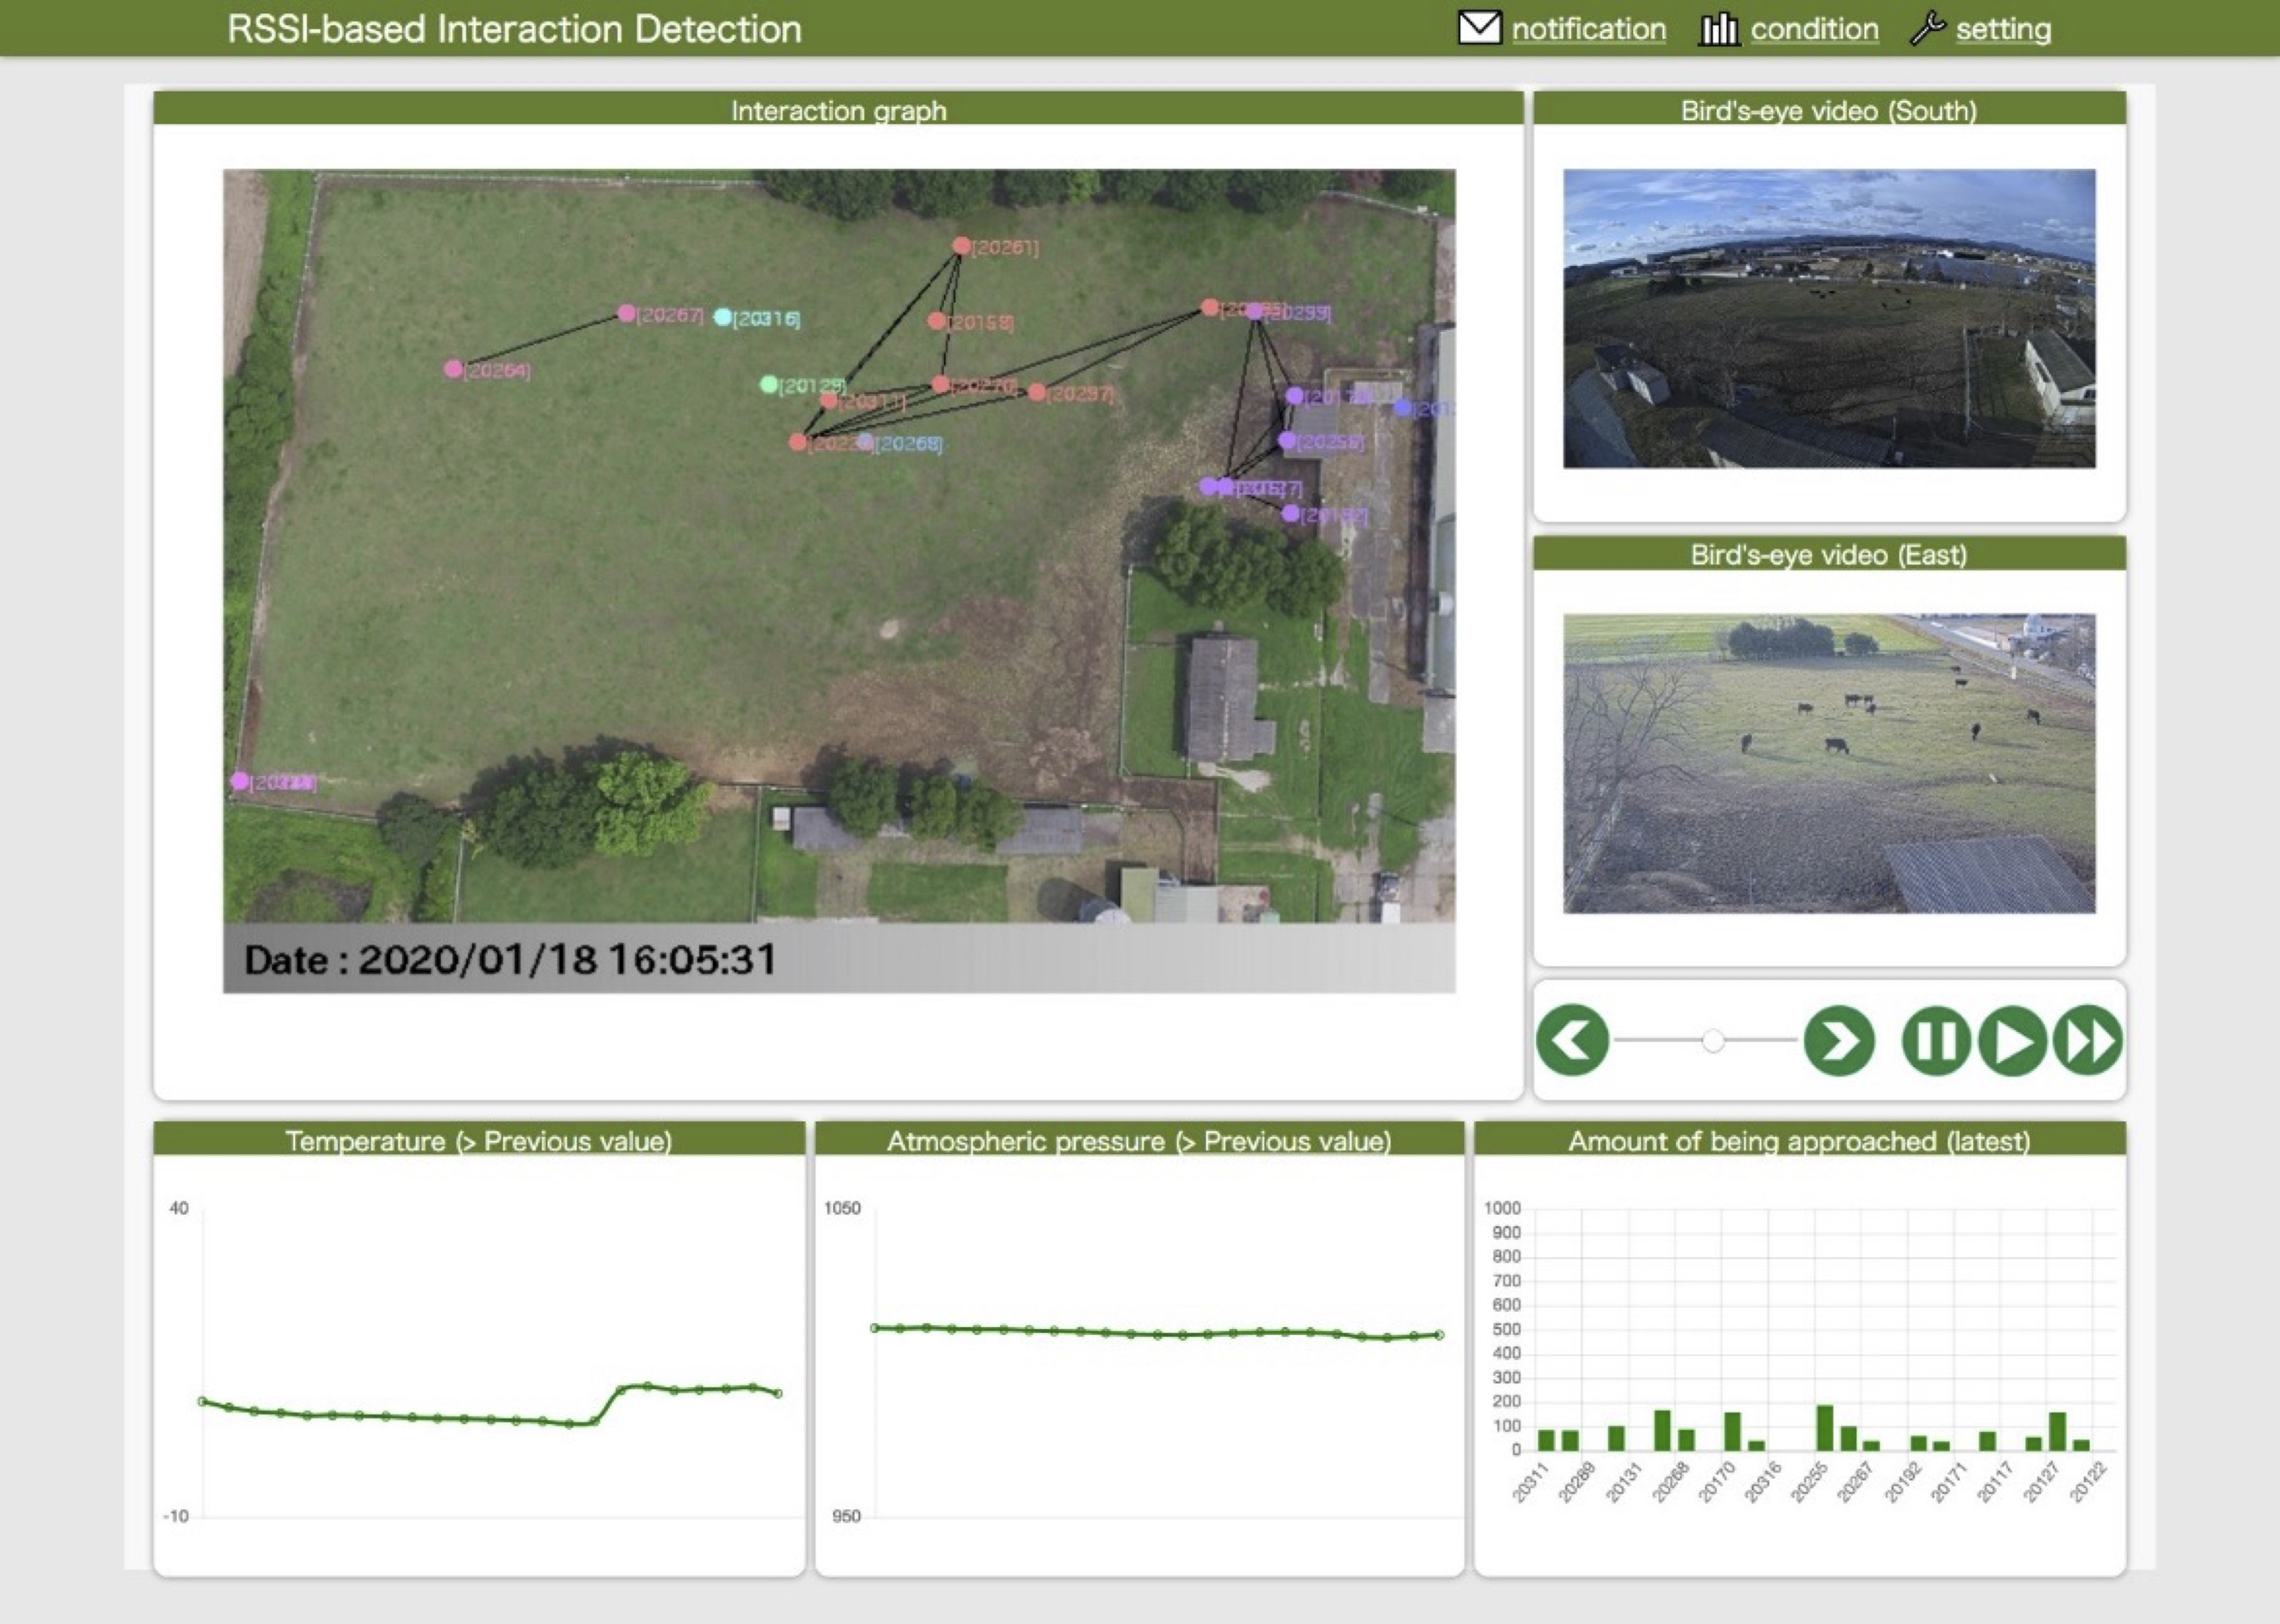Open the condition link
Image resolution: width=2280 pixels, height=1624 pixels.
click(1814, 29)
